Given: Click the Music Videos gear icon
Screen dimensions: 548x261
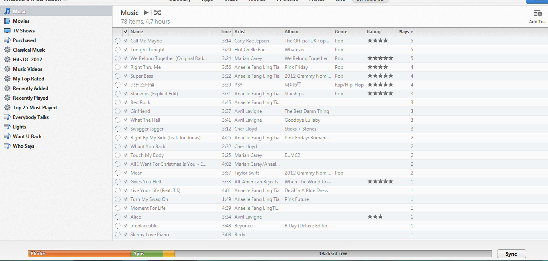Looking at the screenshot, I should tap(7, 69).
